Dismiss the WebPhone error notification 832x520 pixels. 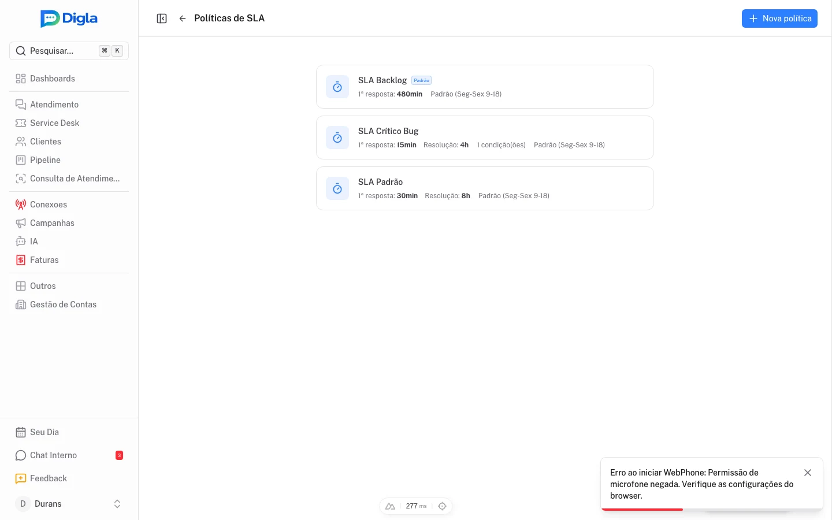pyautogui.click(x=808, y=473)
